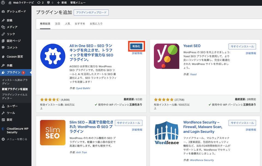This screenshot has width=262, height=166.
Task: Open 詳細情報 for Yoast SEO
Action: tap(251, 53)
